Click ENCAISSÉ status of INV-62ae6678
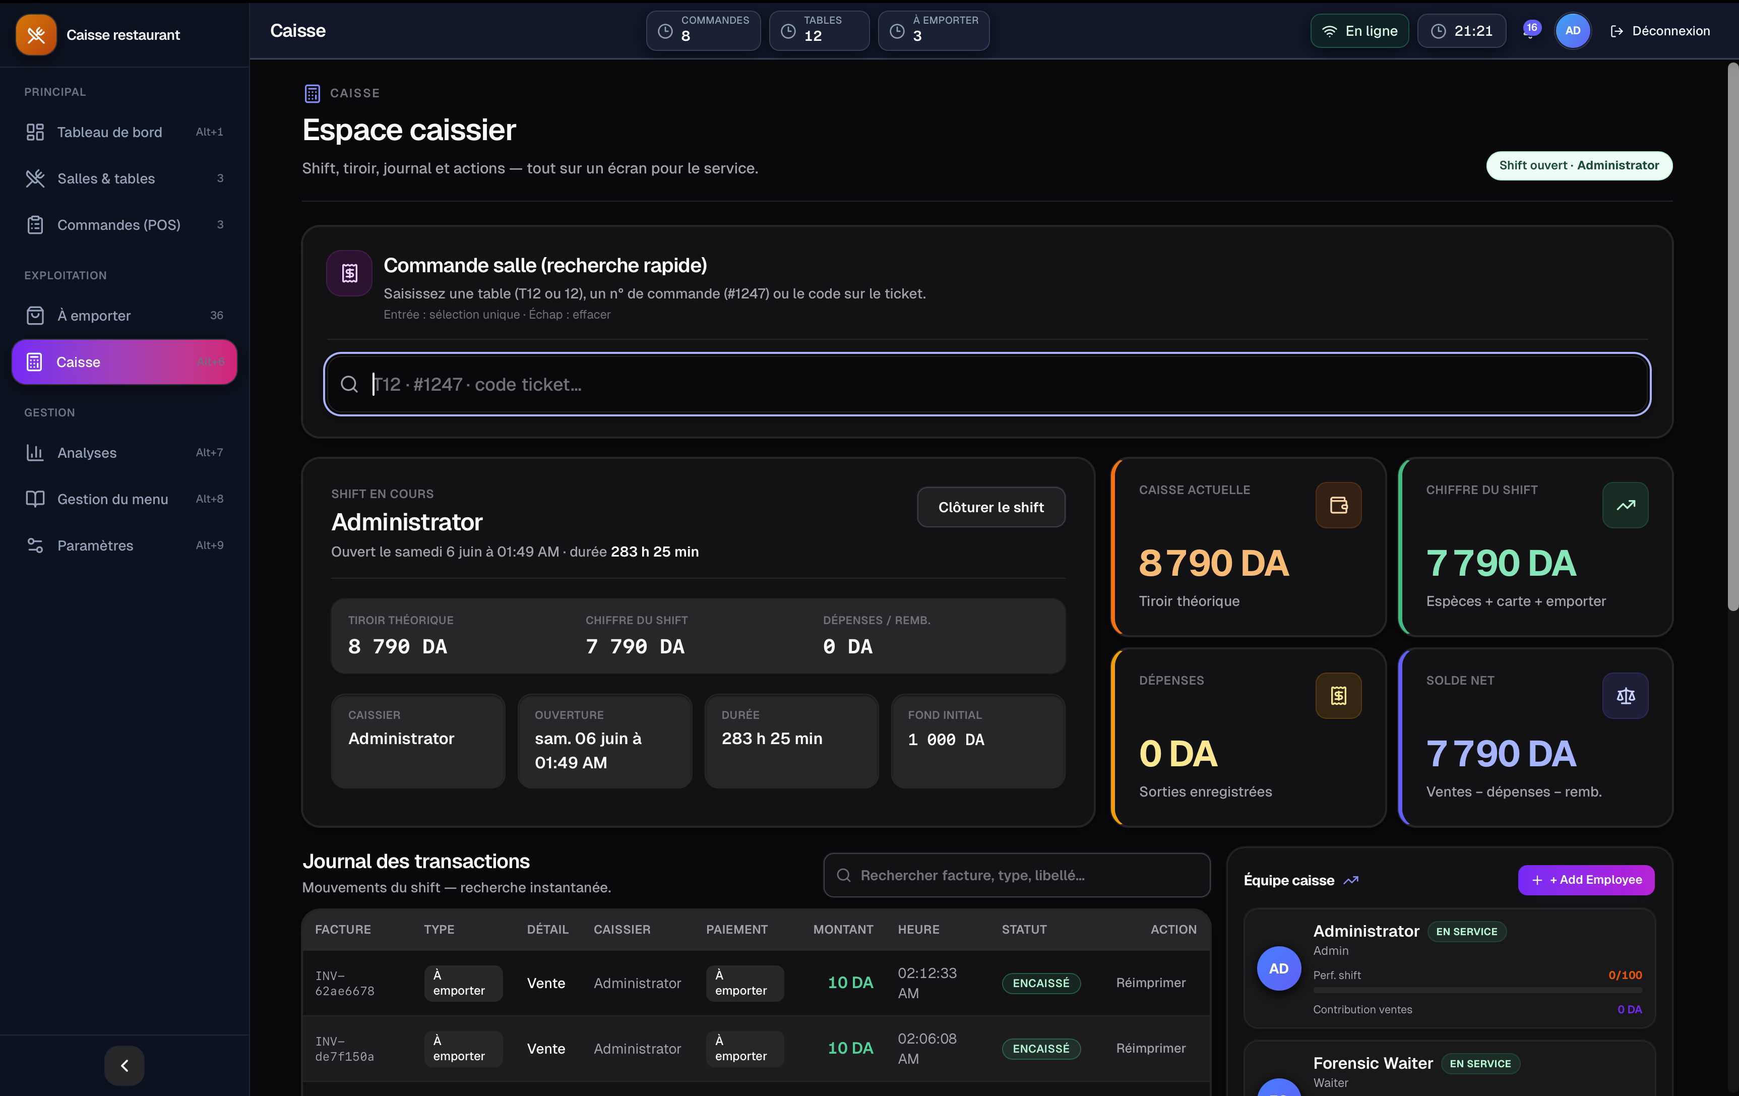This screenshot has height=1096, width=1739. pyautogui.click(x=1041, y=983)
